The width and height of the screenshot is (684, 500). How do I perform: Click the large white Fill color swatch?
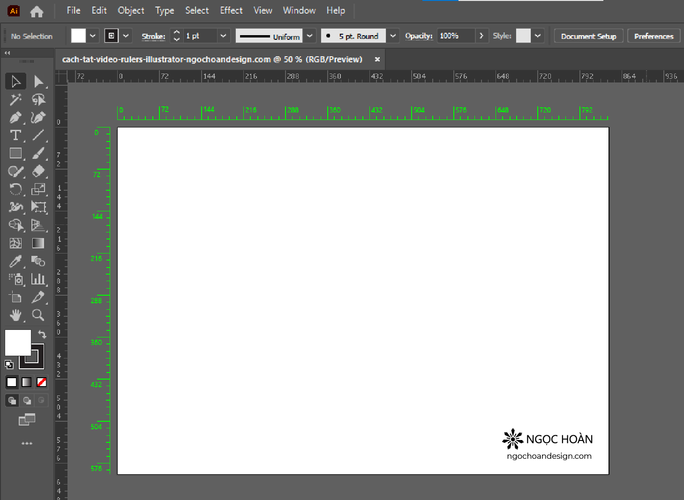pos(17,342)
